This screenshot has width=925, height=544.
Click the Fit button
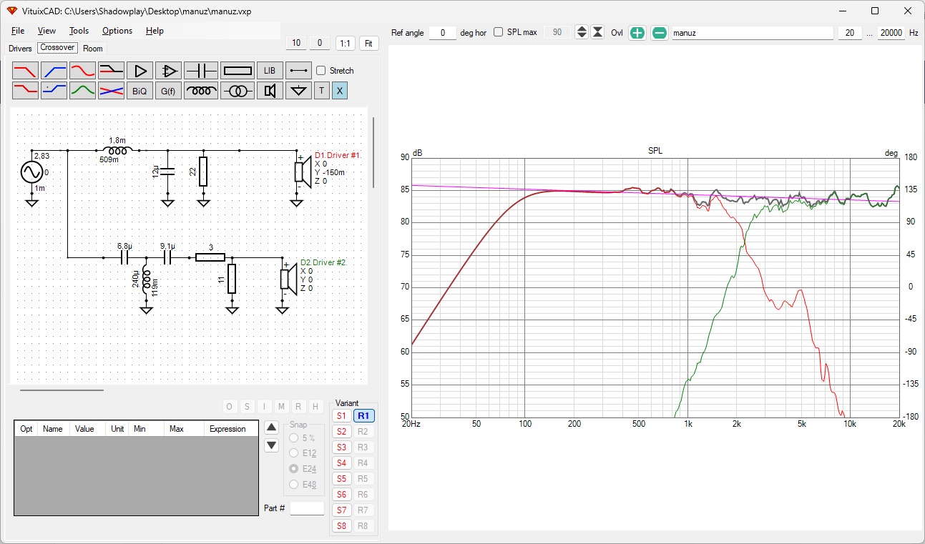click(368, 43)
